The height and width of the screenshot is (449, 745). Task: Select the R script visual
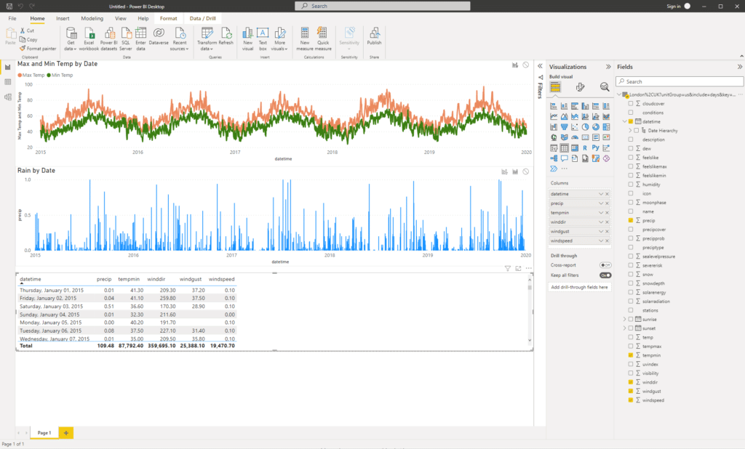point(586,147)
